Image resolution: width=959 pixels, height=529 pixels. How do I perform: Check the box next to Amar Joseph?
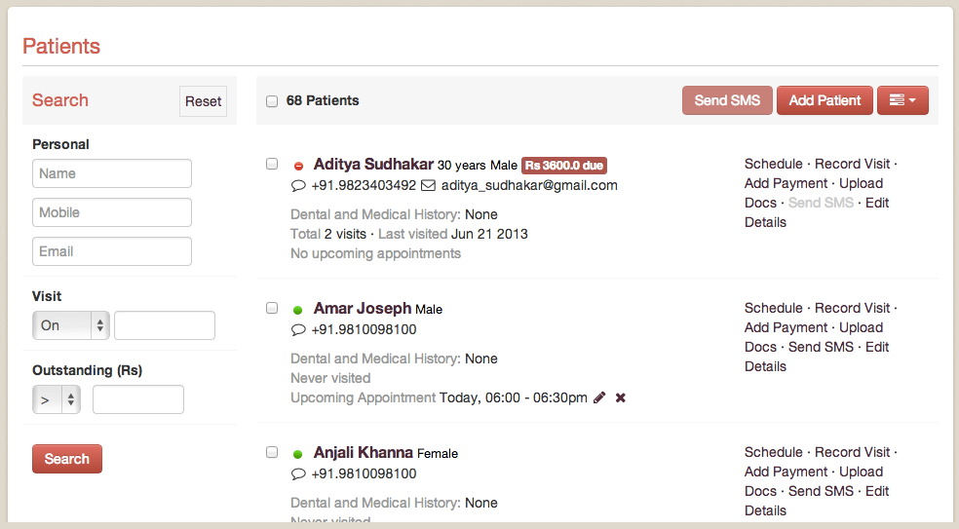coord(272,308)
